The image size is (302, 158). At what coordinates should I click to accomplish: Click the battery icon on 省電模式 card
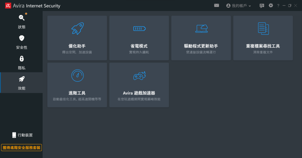point(139,29)
